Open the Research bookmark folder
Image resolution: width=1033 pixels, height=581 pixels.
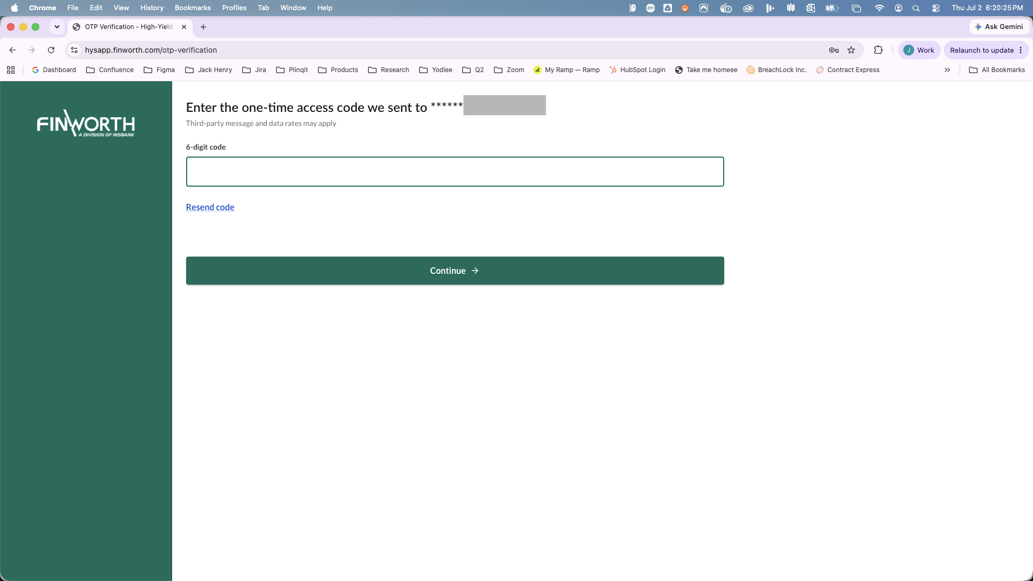point(388,70)
